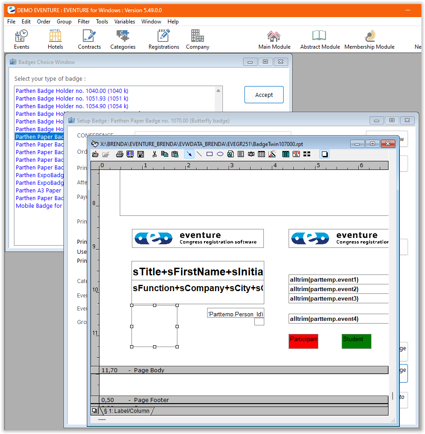The width and height of the screenshot is (425, 434).
Task: Click the left eventure logo image on badge
Action: tap(198, 238)
